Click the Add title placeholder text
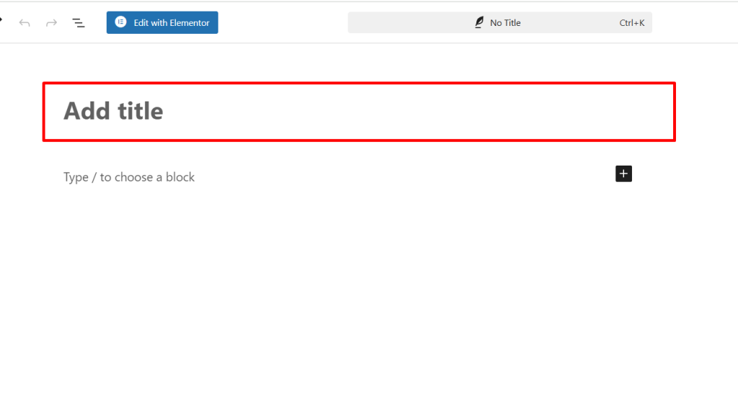Viewport: 738px width, 393px height. coord(113,111)
